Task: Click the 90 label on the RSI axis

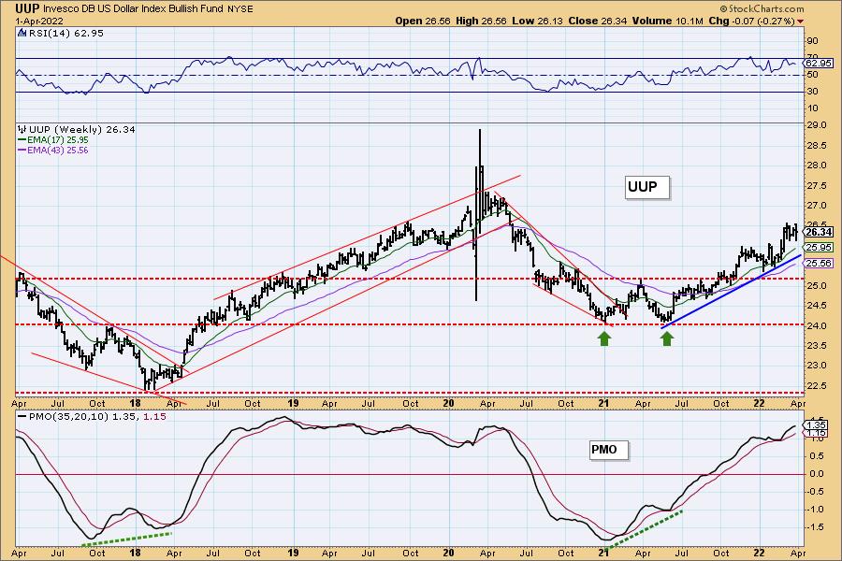Action: [x=812, y=41]
